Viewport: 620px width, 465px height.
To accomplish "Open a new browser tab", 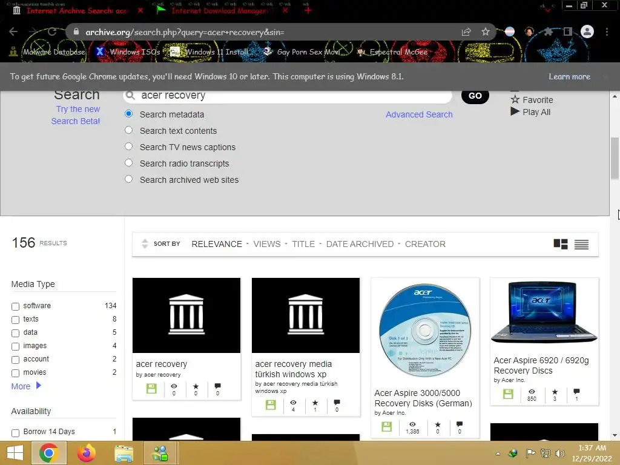I will pos(308,10).
